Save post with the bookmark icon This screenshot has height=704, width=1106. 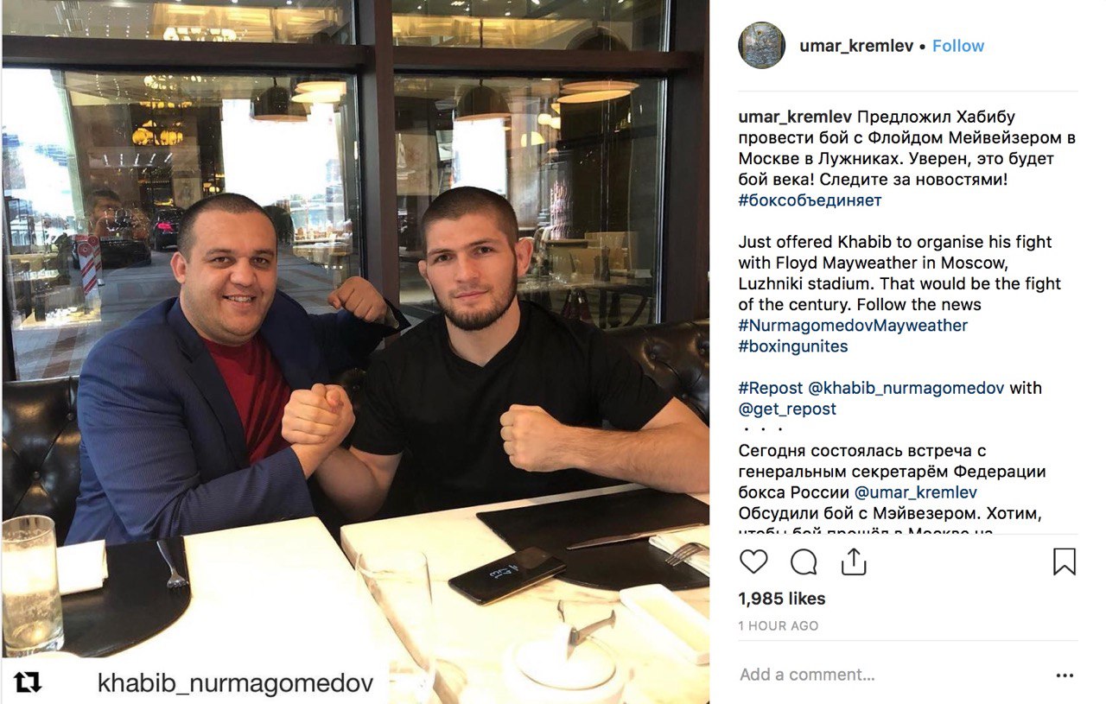(1065, 562)
